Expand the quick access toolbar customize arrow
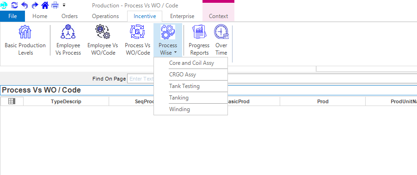 pyautogui.click(x=64, y=5)
